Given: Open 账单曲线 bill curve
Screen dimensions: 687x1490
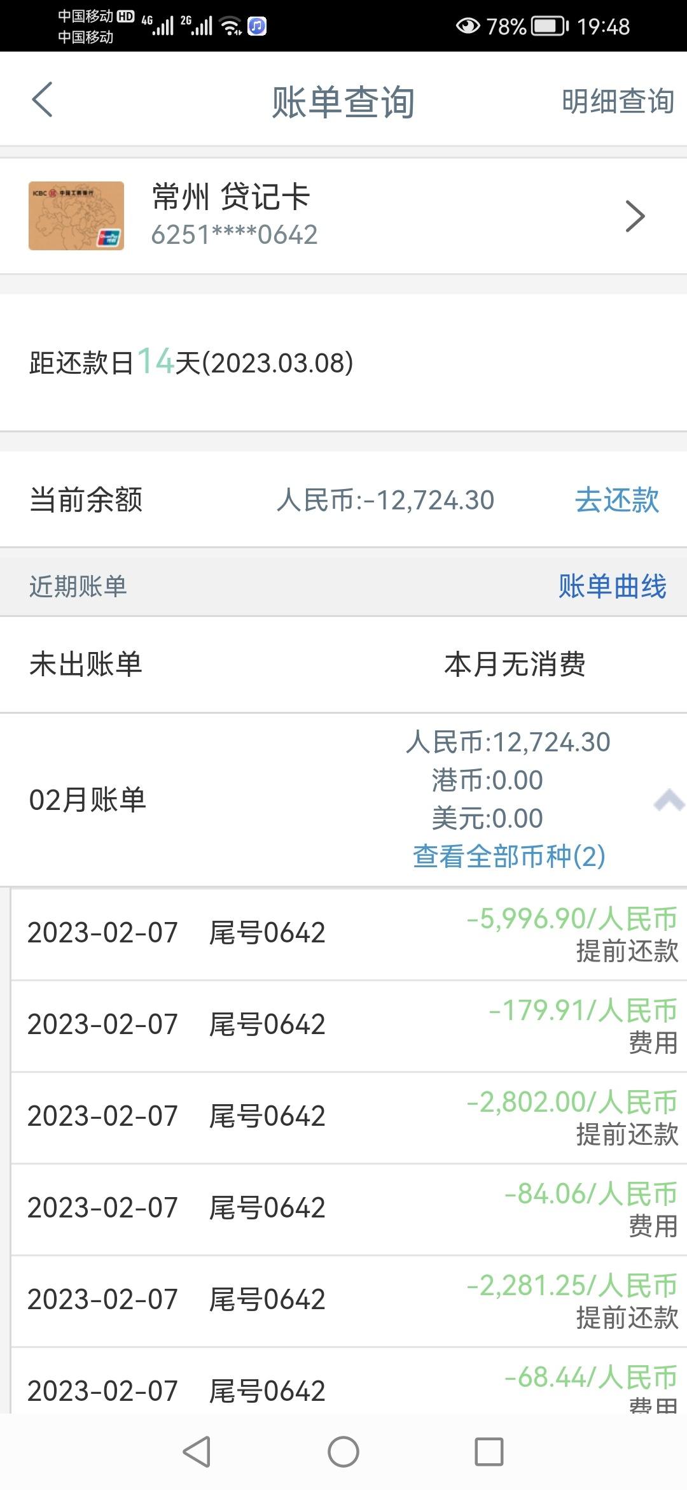Looking at the screenshot, I should (x=613, y=586).
